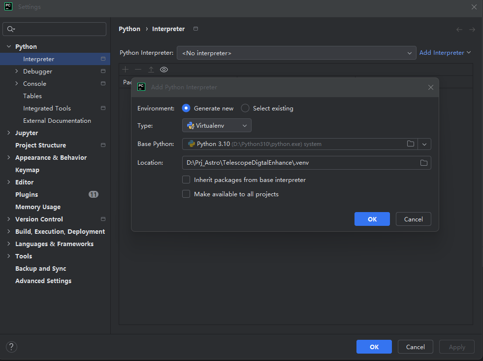The image size is (483, 361).
Task: Expand the Languages & Frameworks section
Action: click(9, 244)
